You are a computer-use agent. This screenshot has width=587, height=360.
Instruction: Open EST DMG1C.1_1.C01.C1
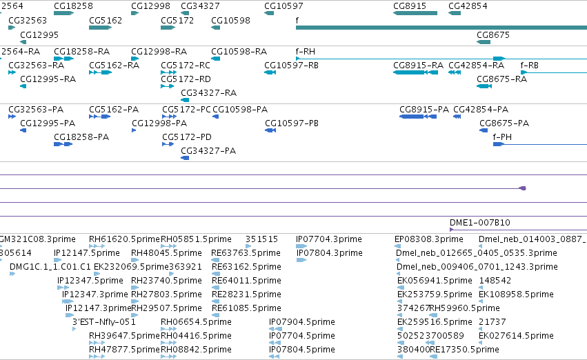50,267
